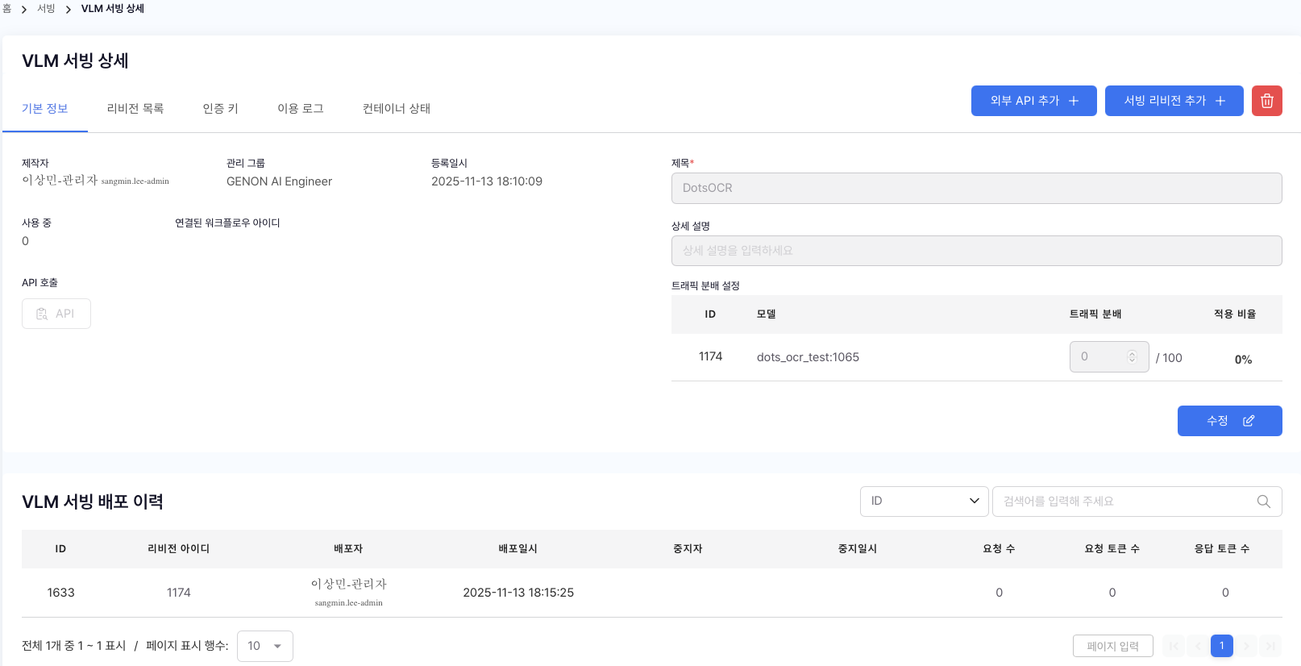1301x666 pixels.
Task: Click the traffic distribution number stepper
Action: click(1132, 357)
